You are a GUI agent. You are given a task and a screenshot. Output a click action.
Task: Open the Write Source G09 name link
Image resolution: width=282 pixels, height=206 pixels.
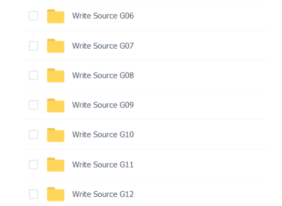(103, 105)
